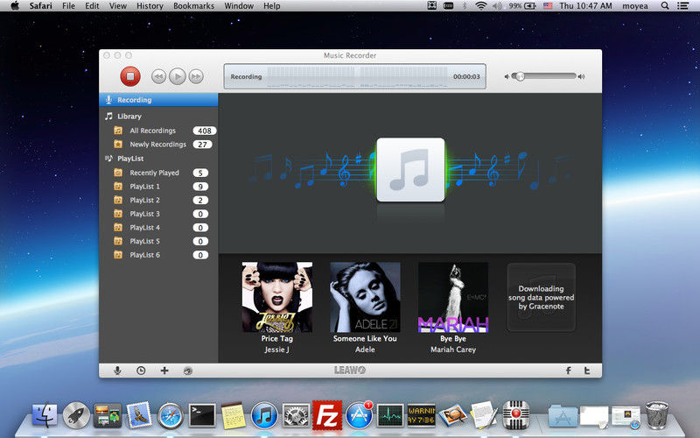The width and height of the screenshot is (700, 438).
Task: Open recording scheduler clock icon
Action: (x=141, y=371)
